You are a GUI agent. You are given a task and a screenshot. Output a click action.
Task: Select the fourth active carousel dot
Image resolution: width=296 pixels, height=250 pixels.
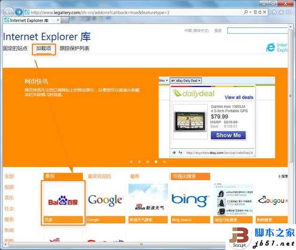coord(156,162)
